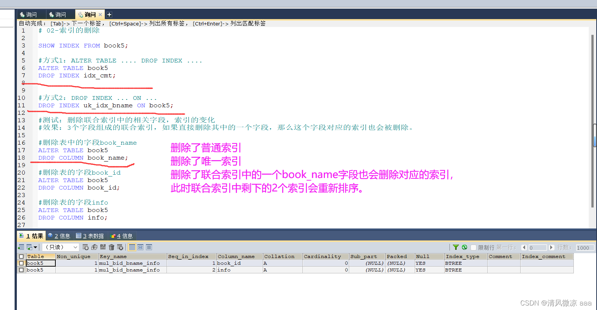Click the 'Column_name' column header
597x310 pixels.
240,257
